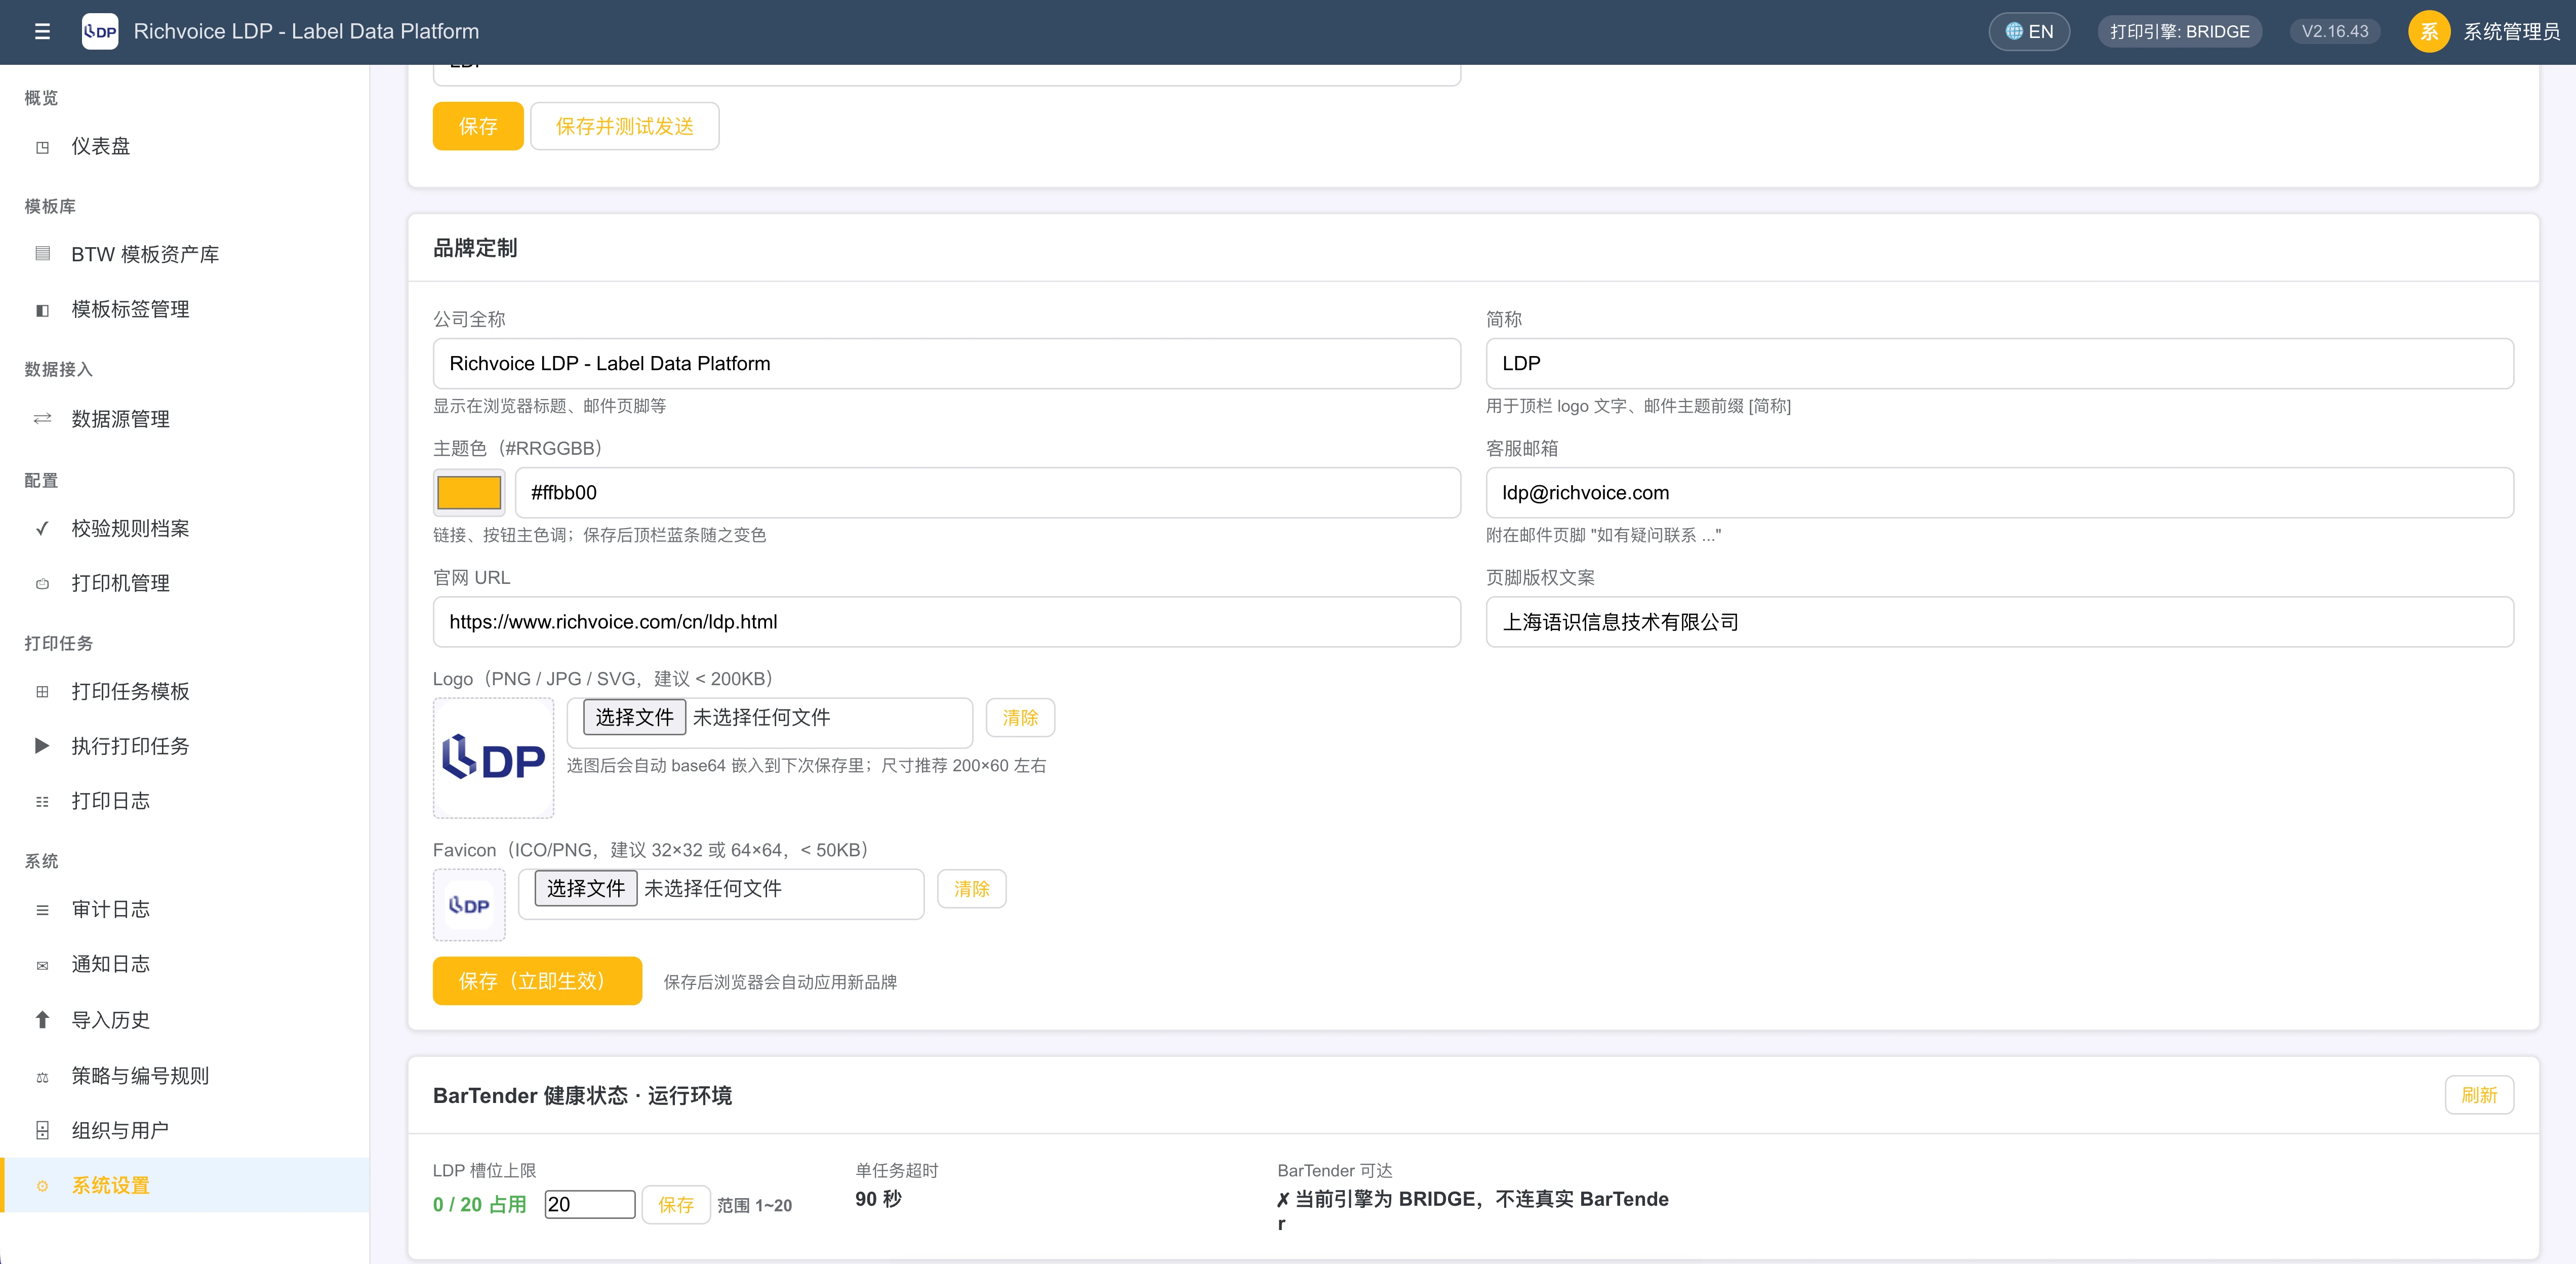Click 保存（立即生效）button
This screenshot has height=1264, width=2576.
pos(537,981)
